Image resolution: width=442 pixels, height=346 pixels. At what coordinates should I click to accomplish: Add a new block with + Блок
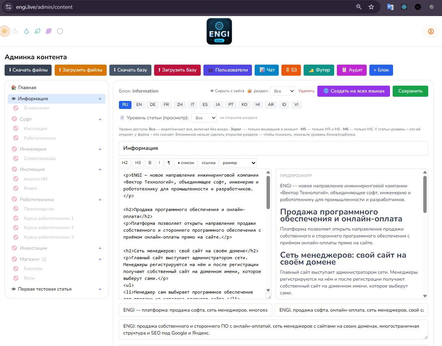click(x=381, y=70)
